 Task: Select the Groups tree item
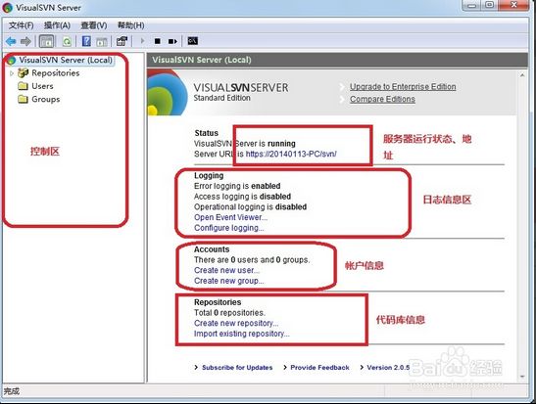coord(46,100)
